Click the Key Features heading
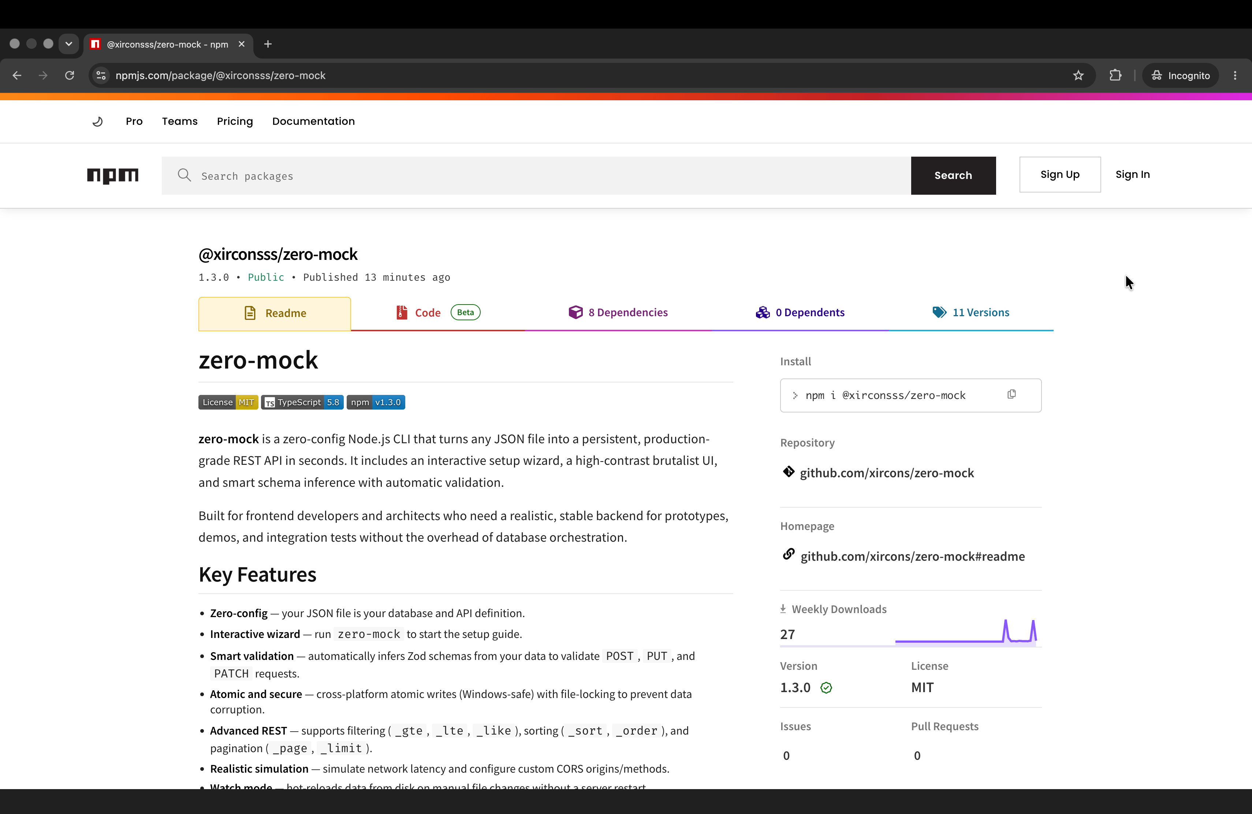Screen dimensions: 1252x814 (257, 574)
